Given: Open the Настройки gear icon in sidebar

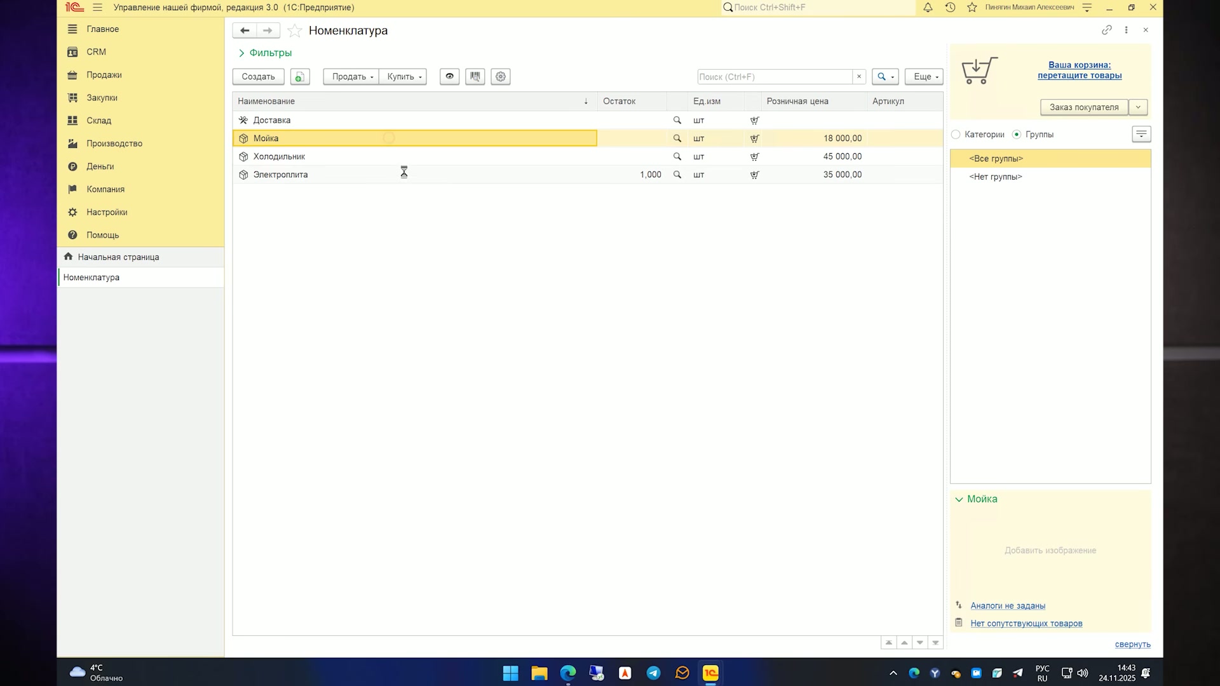Looking at the screenshot, I should 72,212.
